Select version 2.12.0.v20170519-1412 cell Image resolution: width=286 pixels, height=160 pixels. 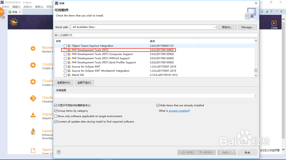164,75
